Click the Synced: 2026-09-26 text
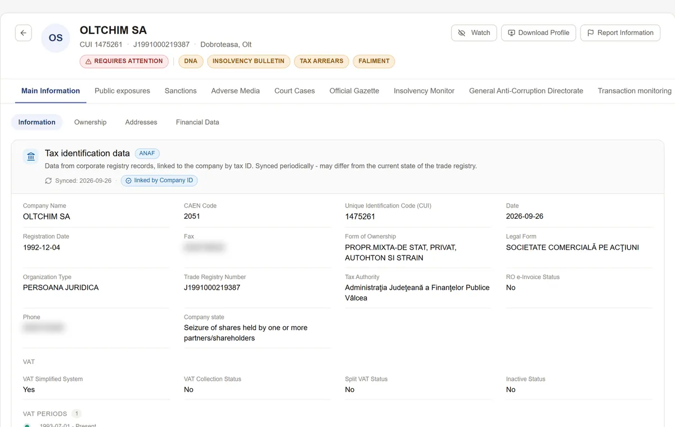Viewport: 675px width, 427px height. (83, 181)
